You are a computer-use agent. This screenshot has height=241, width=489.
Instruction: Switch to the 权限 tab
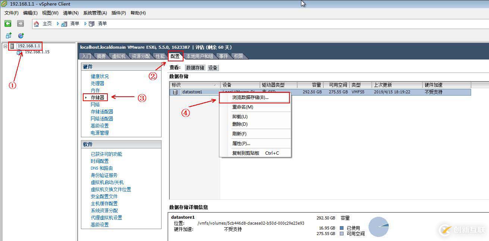click(238, 56)
